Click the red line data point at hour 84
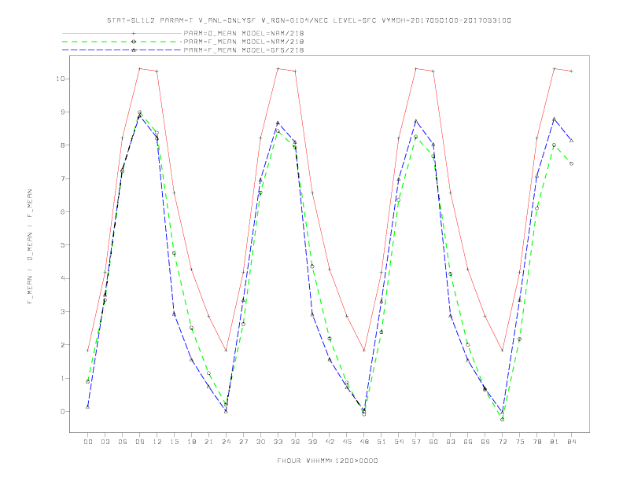Viewport: 623px width, 481px height. (571, 71)
